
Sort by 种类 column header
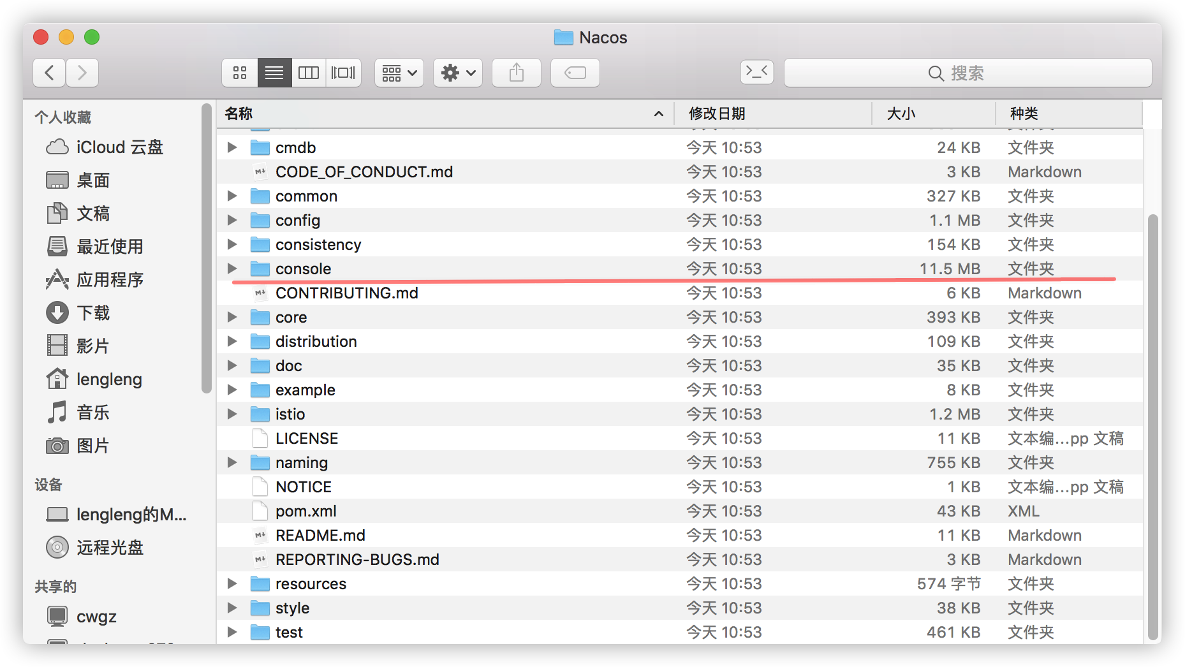pos(1069,114)
